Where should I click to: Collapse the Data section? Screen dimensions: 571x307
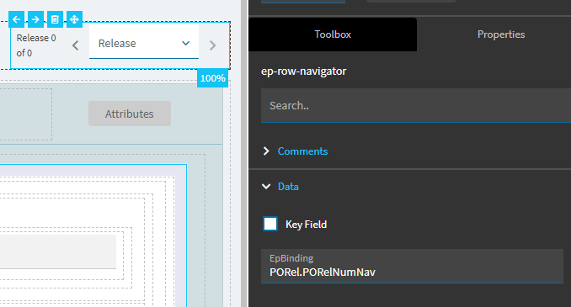[x=280, y=186]
